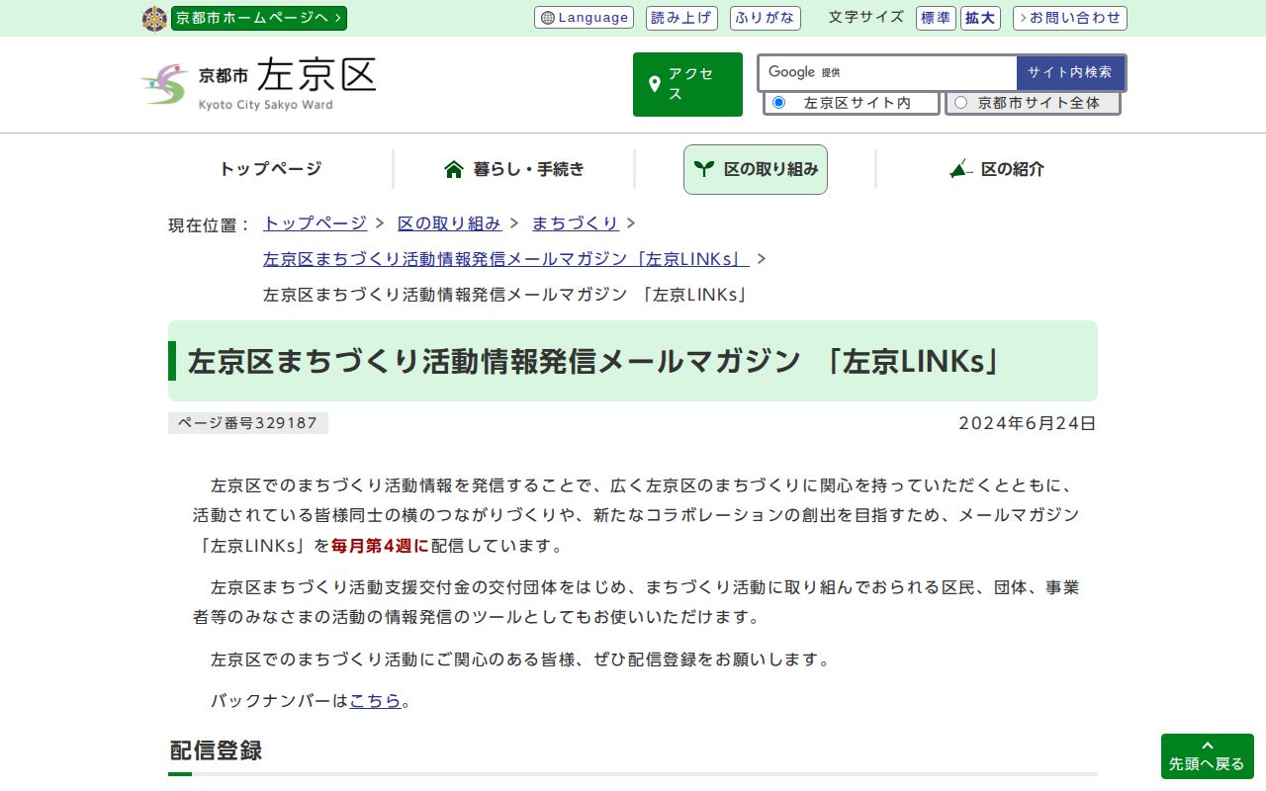Click the green アクセス button
The width and height of the screenshot is (1266, 791).
click(x=687, y=84)
